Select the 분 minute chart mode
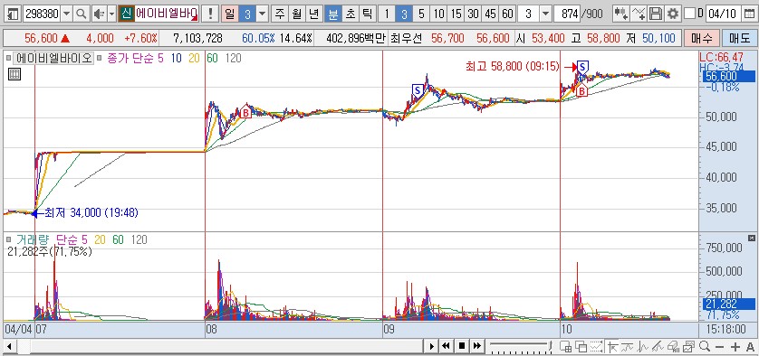 332,14
